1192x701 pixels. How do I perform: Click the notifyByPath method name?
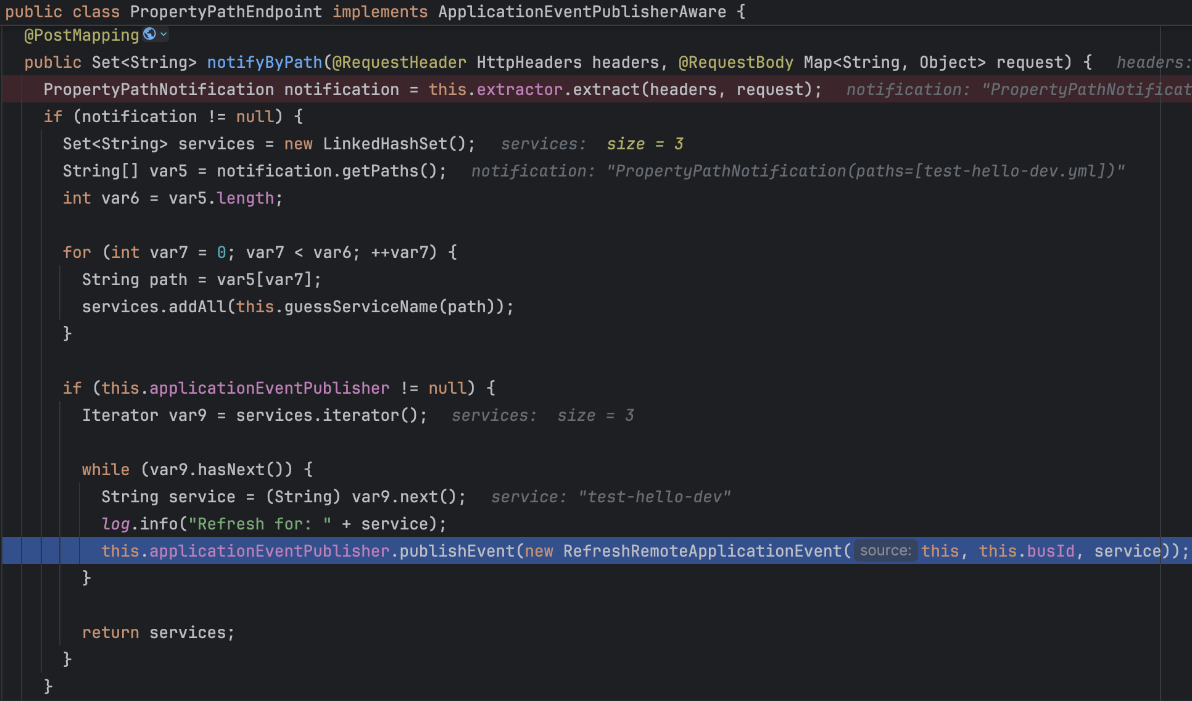click(265, 62)
